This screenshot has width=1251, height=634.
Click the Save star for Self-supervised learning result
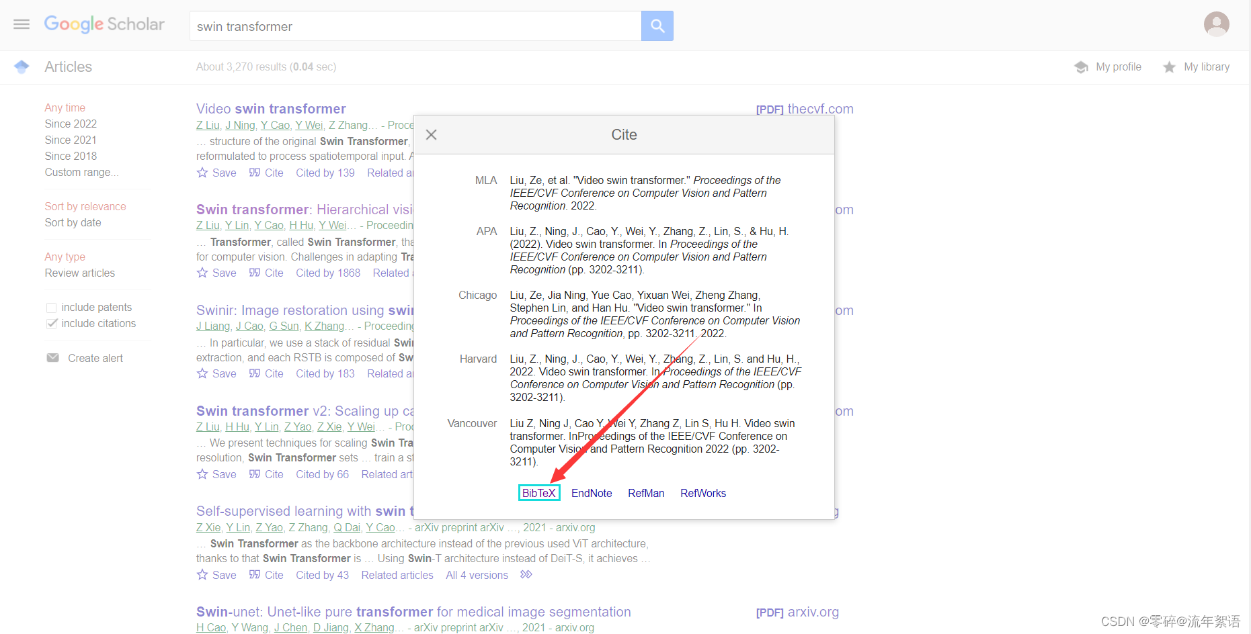[x=202, y=575]
